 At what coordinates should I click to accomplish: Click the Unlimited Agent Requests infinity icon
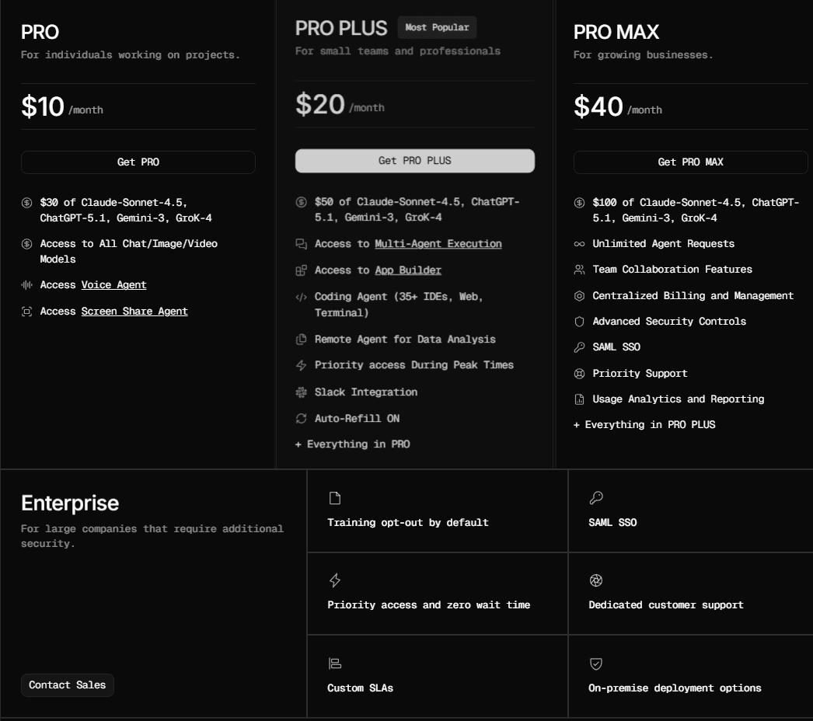click(578, 243)
